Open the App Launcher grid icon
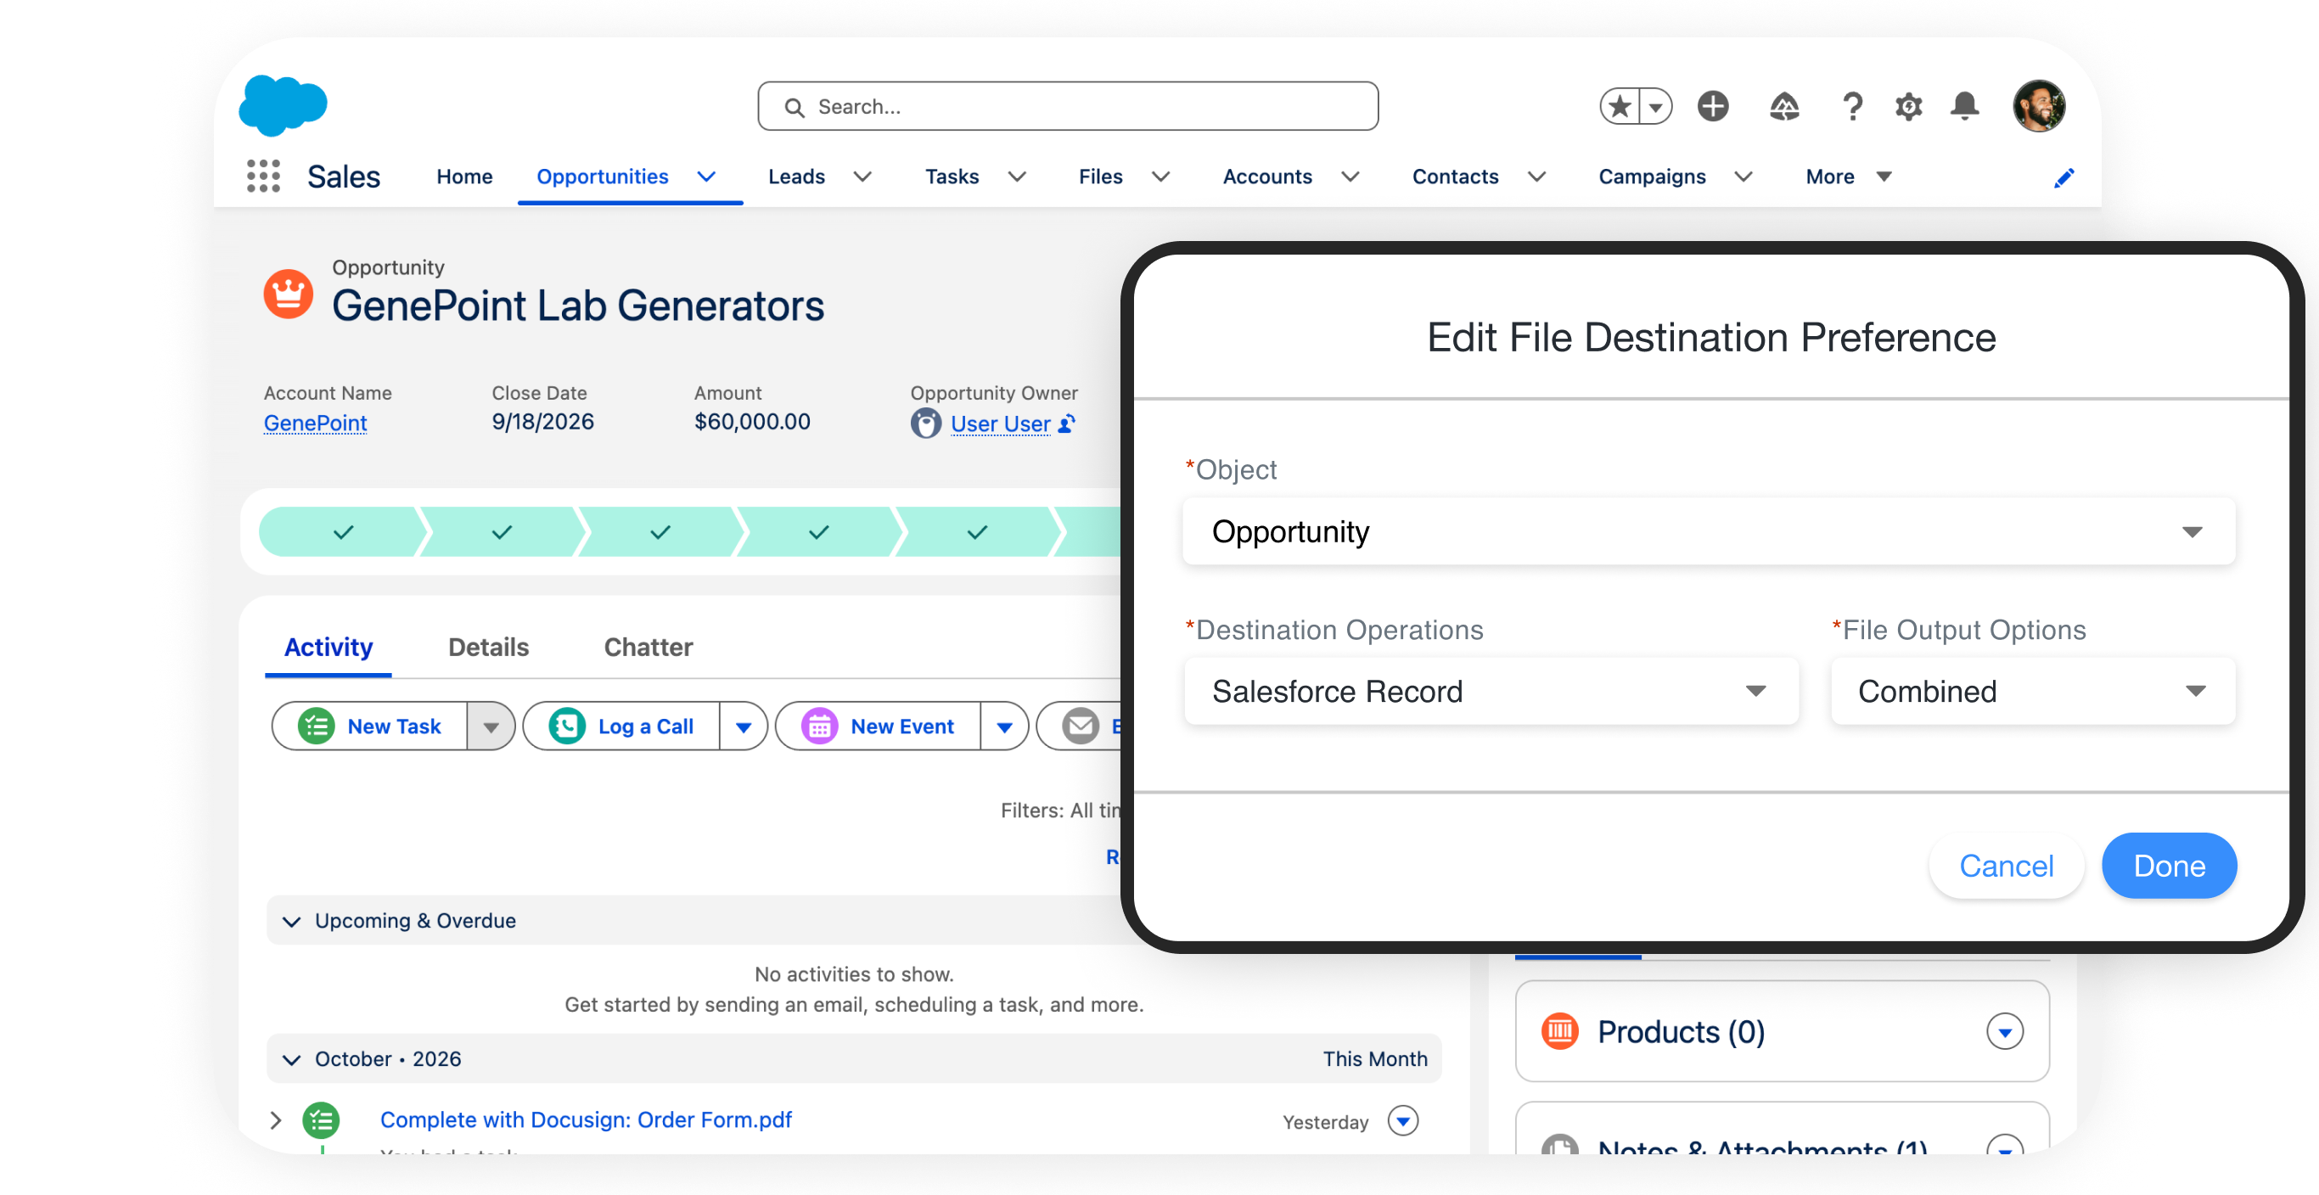The height and width of the screenshot is (1195, 2319). [x=263, y=177]
